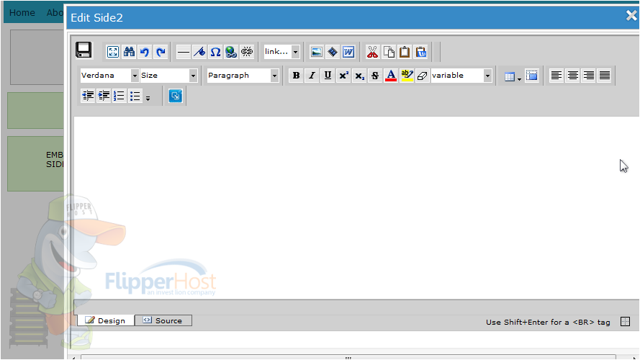
Task: Redo the last action
Action: pyautogui.click(x=161, y=52)
